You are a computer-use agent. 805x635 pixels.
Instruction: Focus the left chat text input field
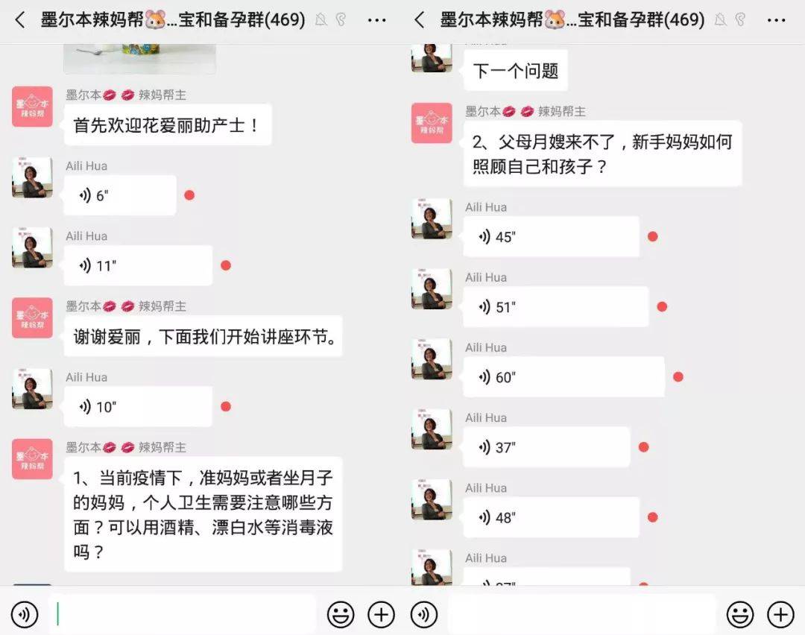click(183, 614)
